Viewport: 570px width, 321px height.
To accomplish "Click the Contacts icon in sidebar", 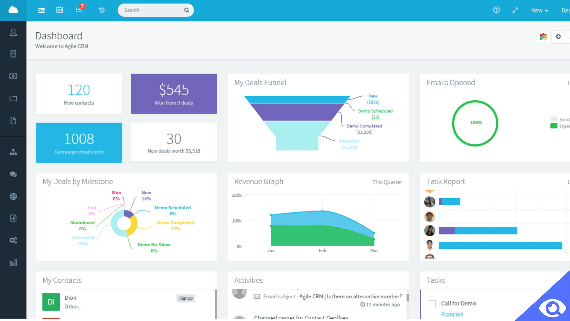I will pyautogui.click(x=13, y=32).
